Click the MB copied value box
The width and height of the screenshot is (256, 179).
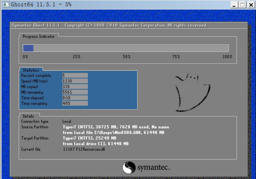pyautogui.click(x=75, y=86)
